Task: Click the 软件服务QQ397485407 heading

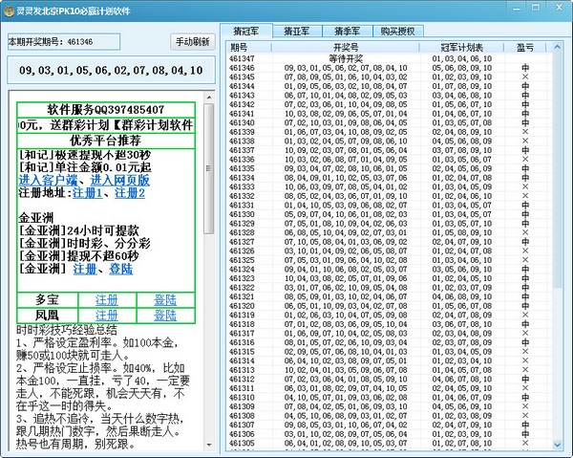Action: point(106,110)
